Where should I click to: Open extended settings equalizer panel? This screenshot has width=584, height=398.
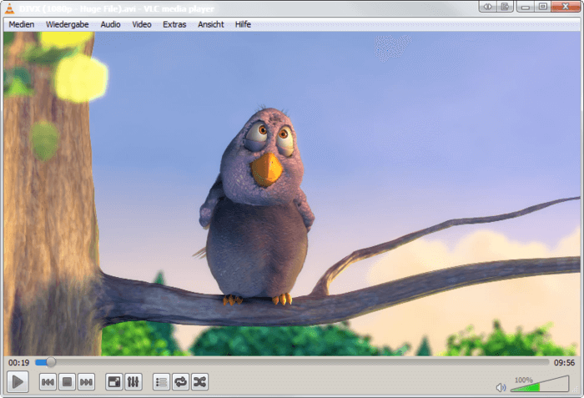pos(133,382)
